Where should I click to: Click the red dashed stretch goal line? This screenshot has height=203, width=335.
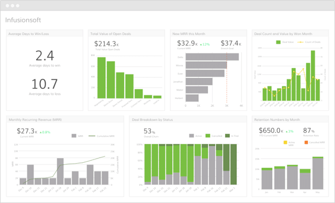coord(227,78)
